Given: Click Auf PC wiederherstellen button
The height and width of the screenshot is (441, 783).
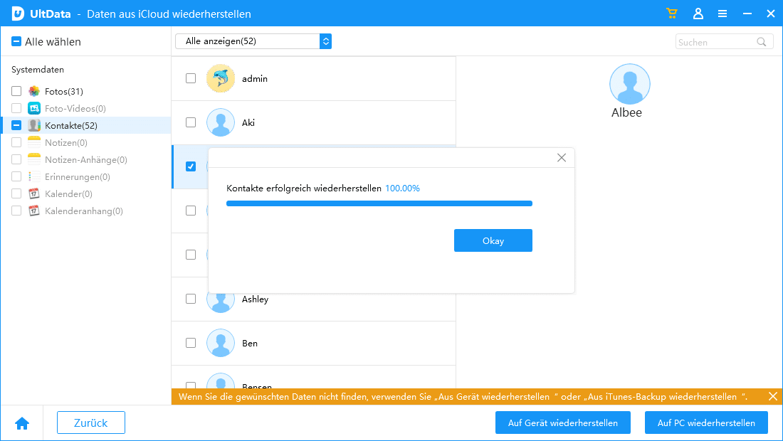Looking at the screenshot, I should point(706,423).
